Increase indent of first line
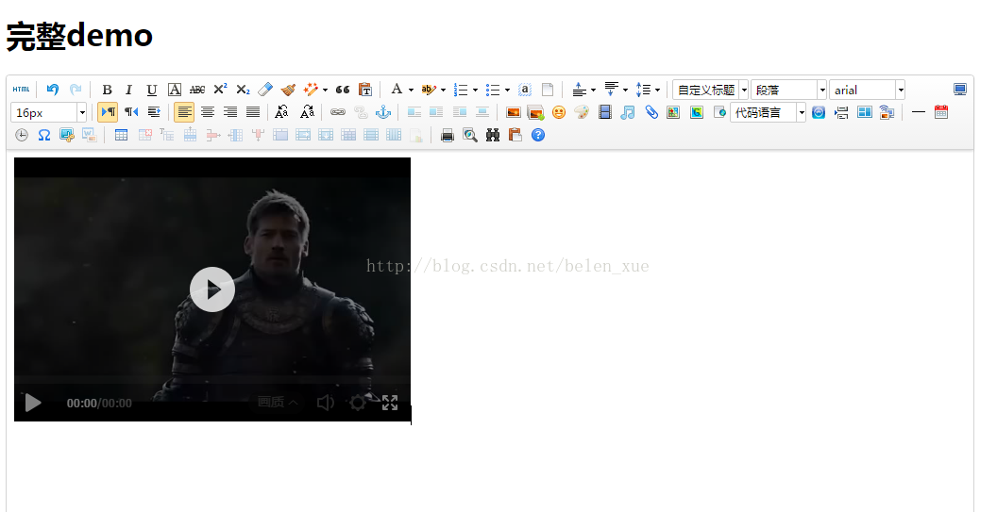 154,112
